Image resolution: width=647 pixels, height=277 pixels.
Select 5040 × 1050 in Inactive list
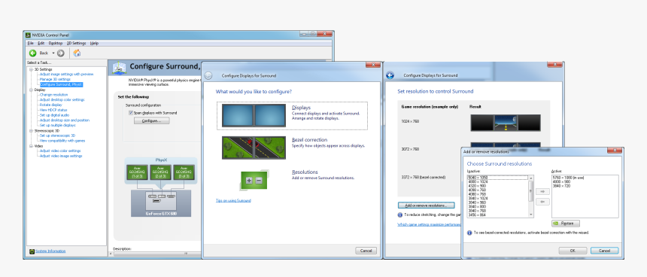497,178
